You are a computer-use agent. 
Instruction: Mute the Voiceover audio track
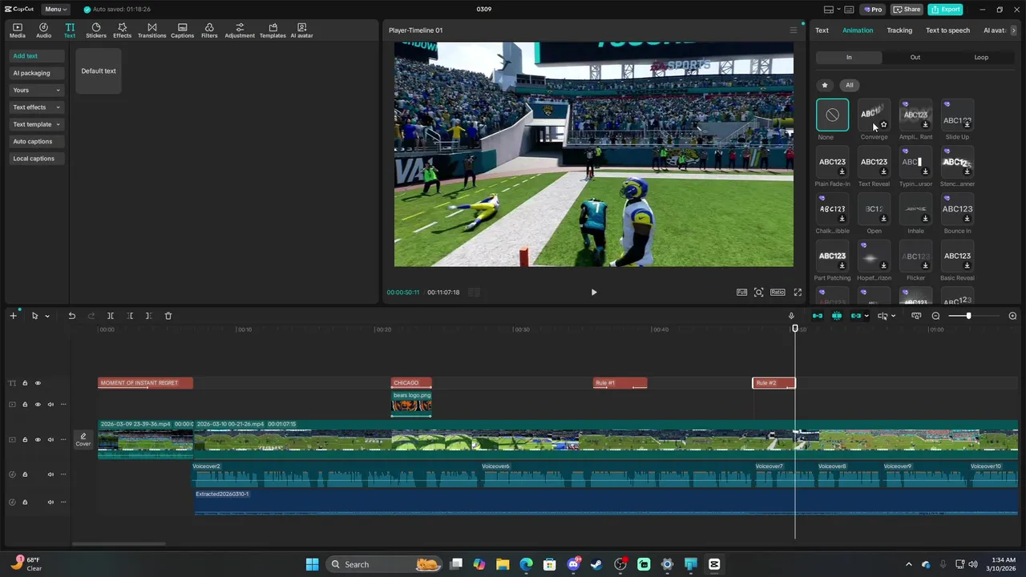[50, 474]
